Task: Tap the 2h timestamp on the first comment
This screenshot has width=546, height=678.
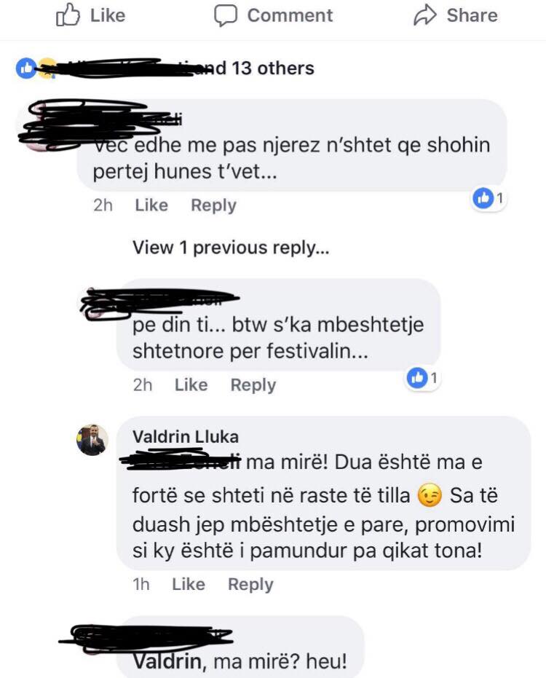Action: coord(103,205)
